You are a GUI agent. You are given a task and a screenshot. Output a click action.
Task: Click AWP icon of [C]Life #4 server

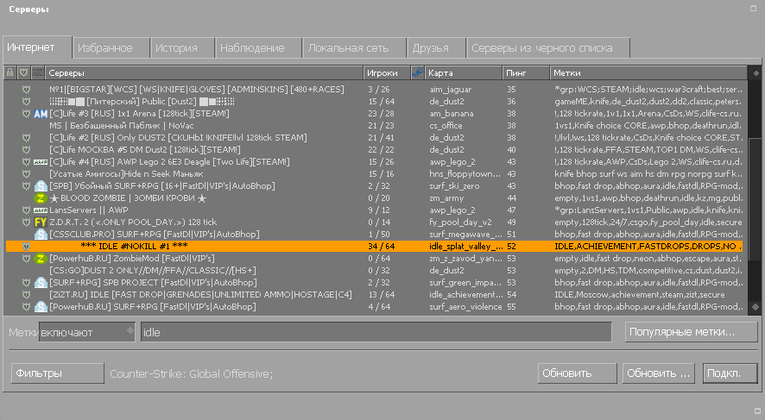pyautogui.click(x=41, y=162)
